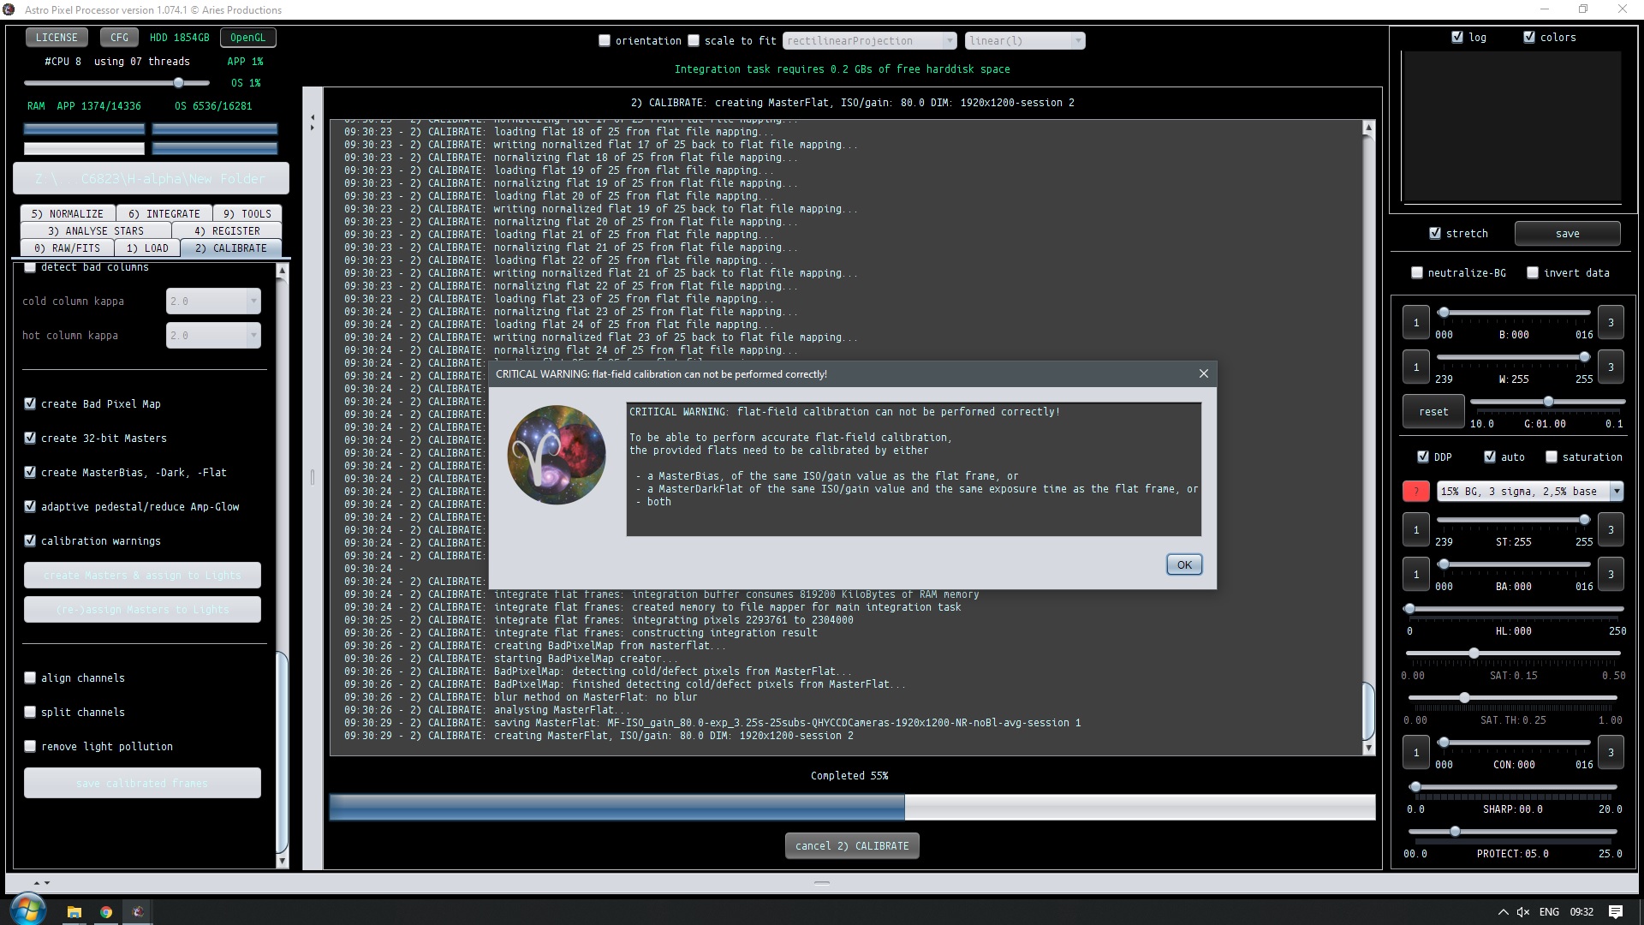Switch to the 6) INTEGRATE tab

click(x=164, y=214)
